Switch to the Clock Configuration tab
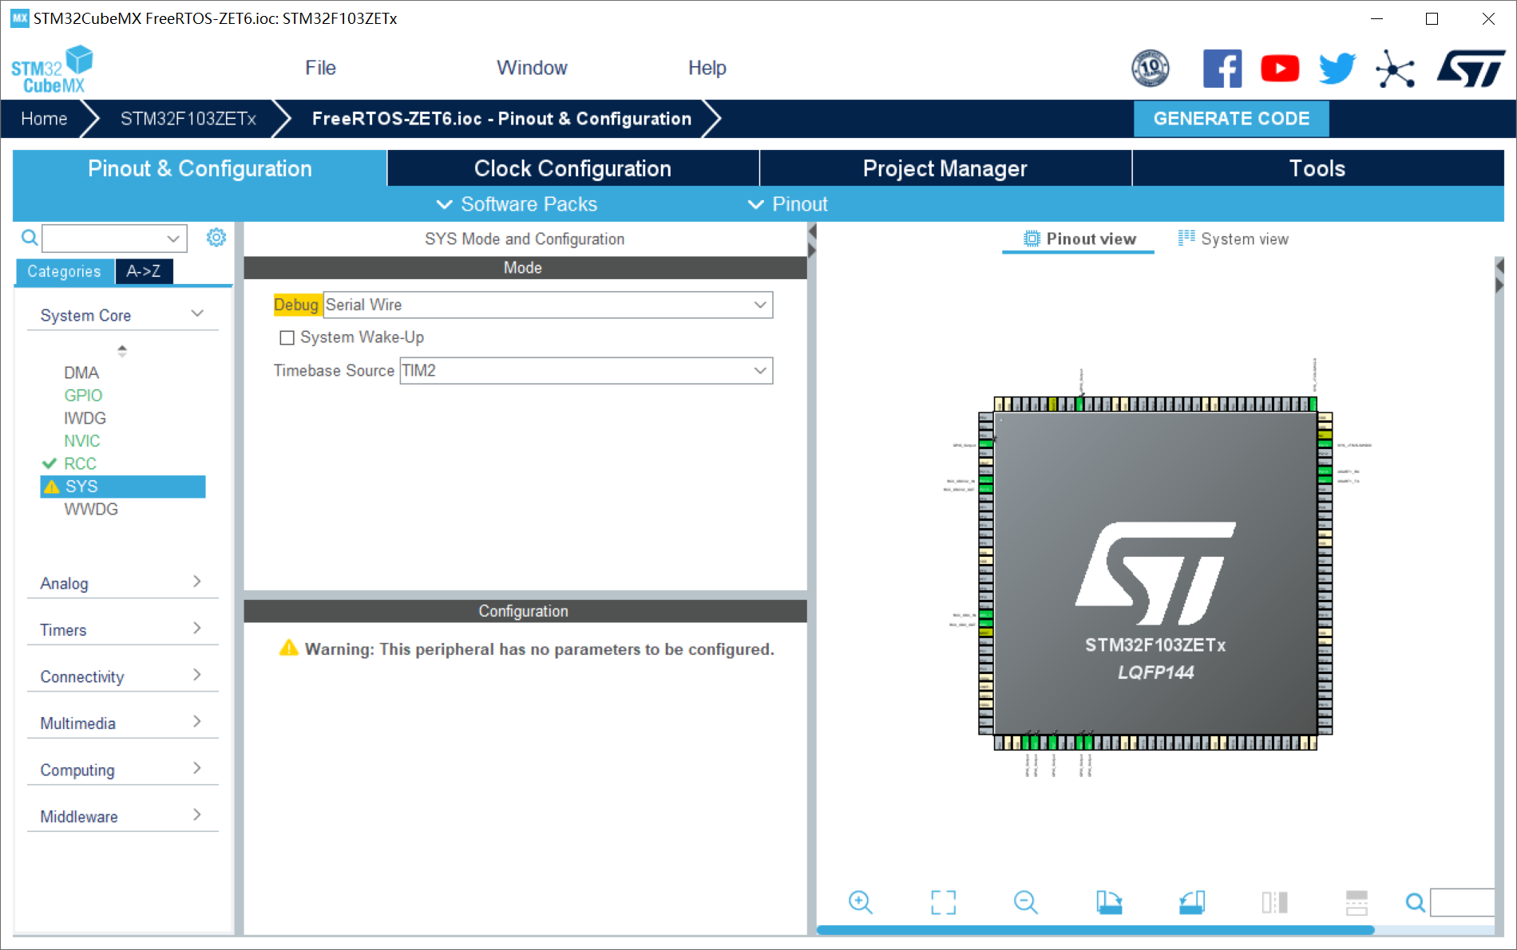Viewport: 1517px width, 950px height. (572, 168)
